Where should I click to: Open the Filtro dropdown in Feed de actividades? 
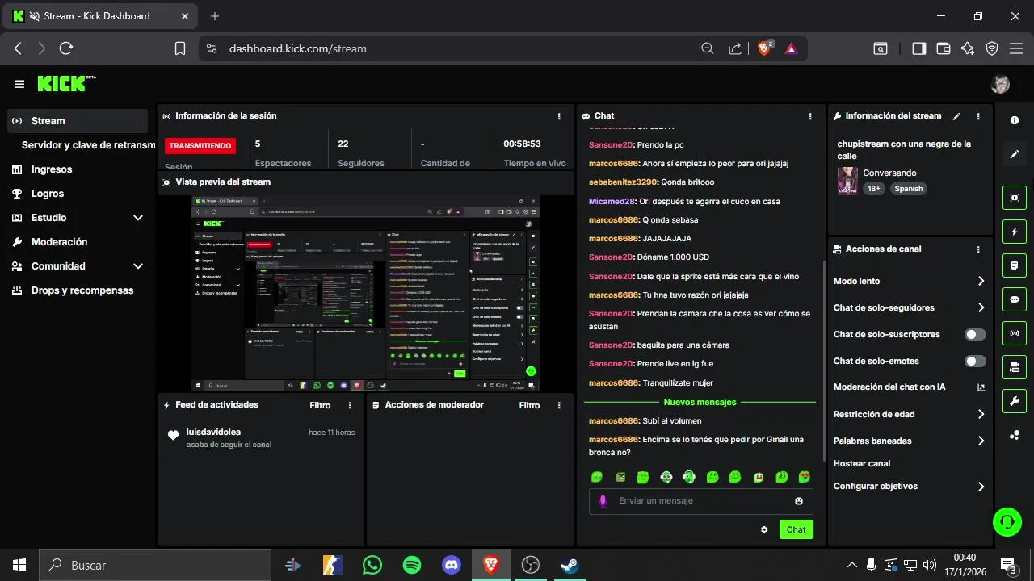[x=320, y=405]
